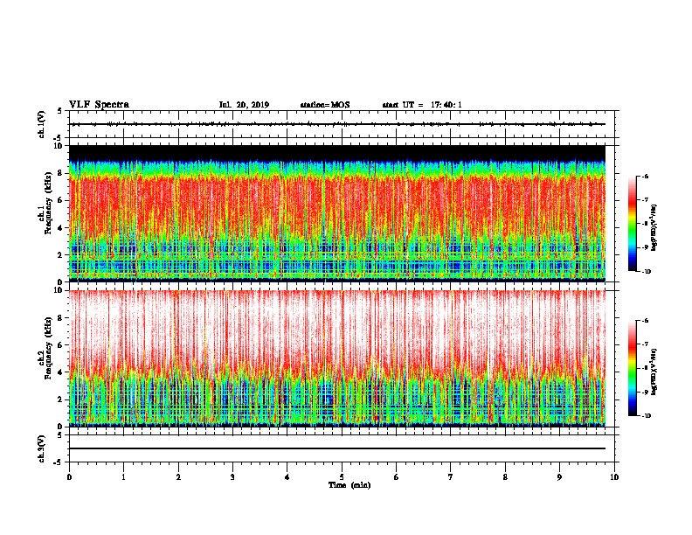
Task: Select the date text "Jul 20, 2019"
Action: [244, 105]
